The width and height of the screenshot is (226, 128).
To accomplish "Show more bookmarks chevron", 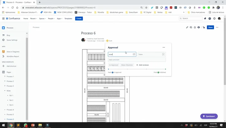I will point(184,12).
